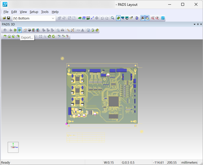Image resolution: width=203 pixels, height=165 pixels.
Task: Click the TOP orientation axis cube
Action: point(13,147)
